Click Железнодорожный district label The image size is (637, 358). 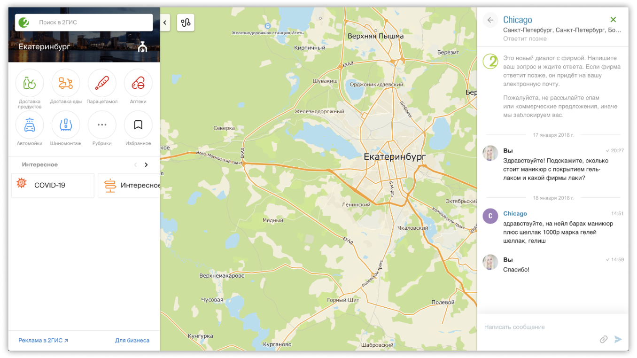319,112
